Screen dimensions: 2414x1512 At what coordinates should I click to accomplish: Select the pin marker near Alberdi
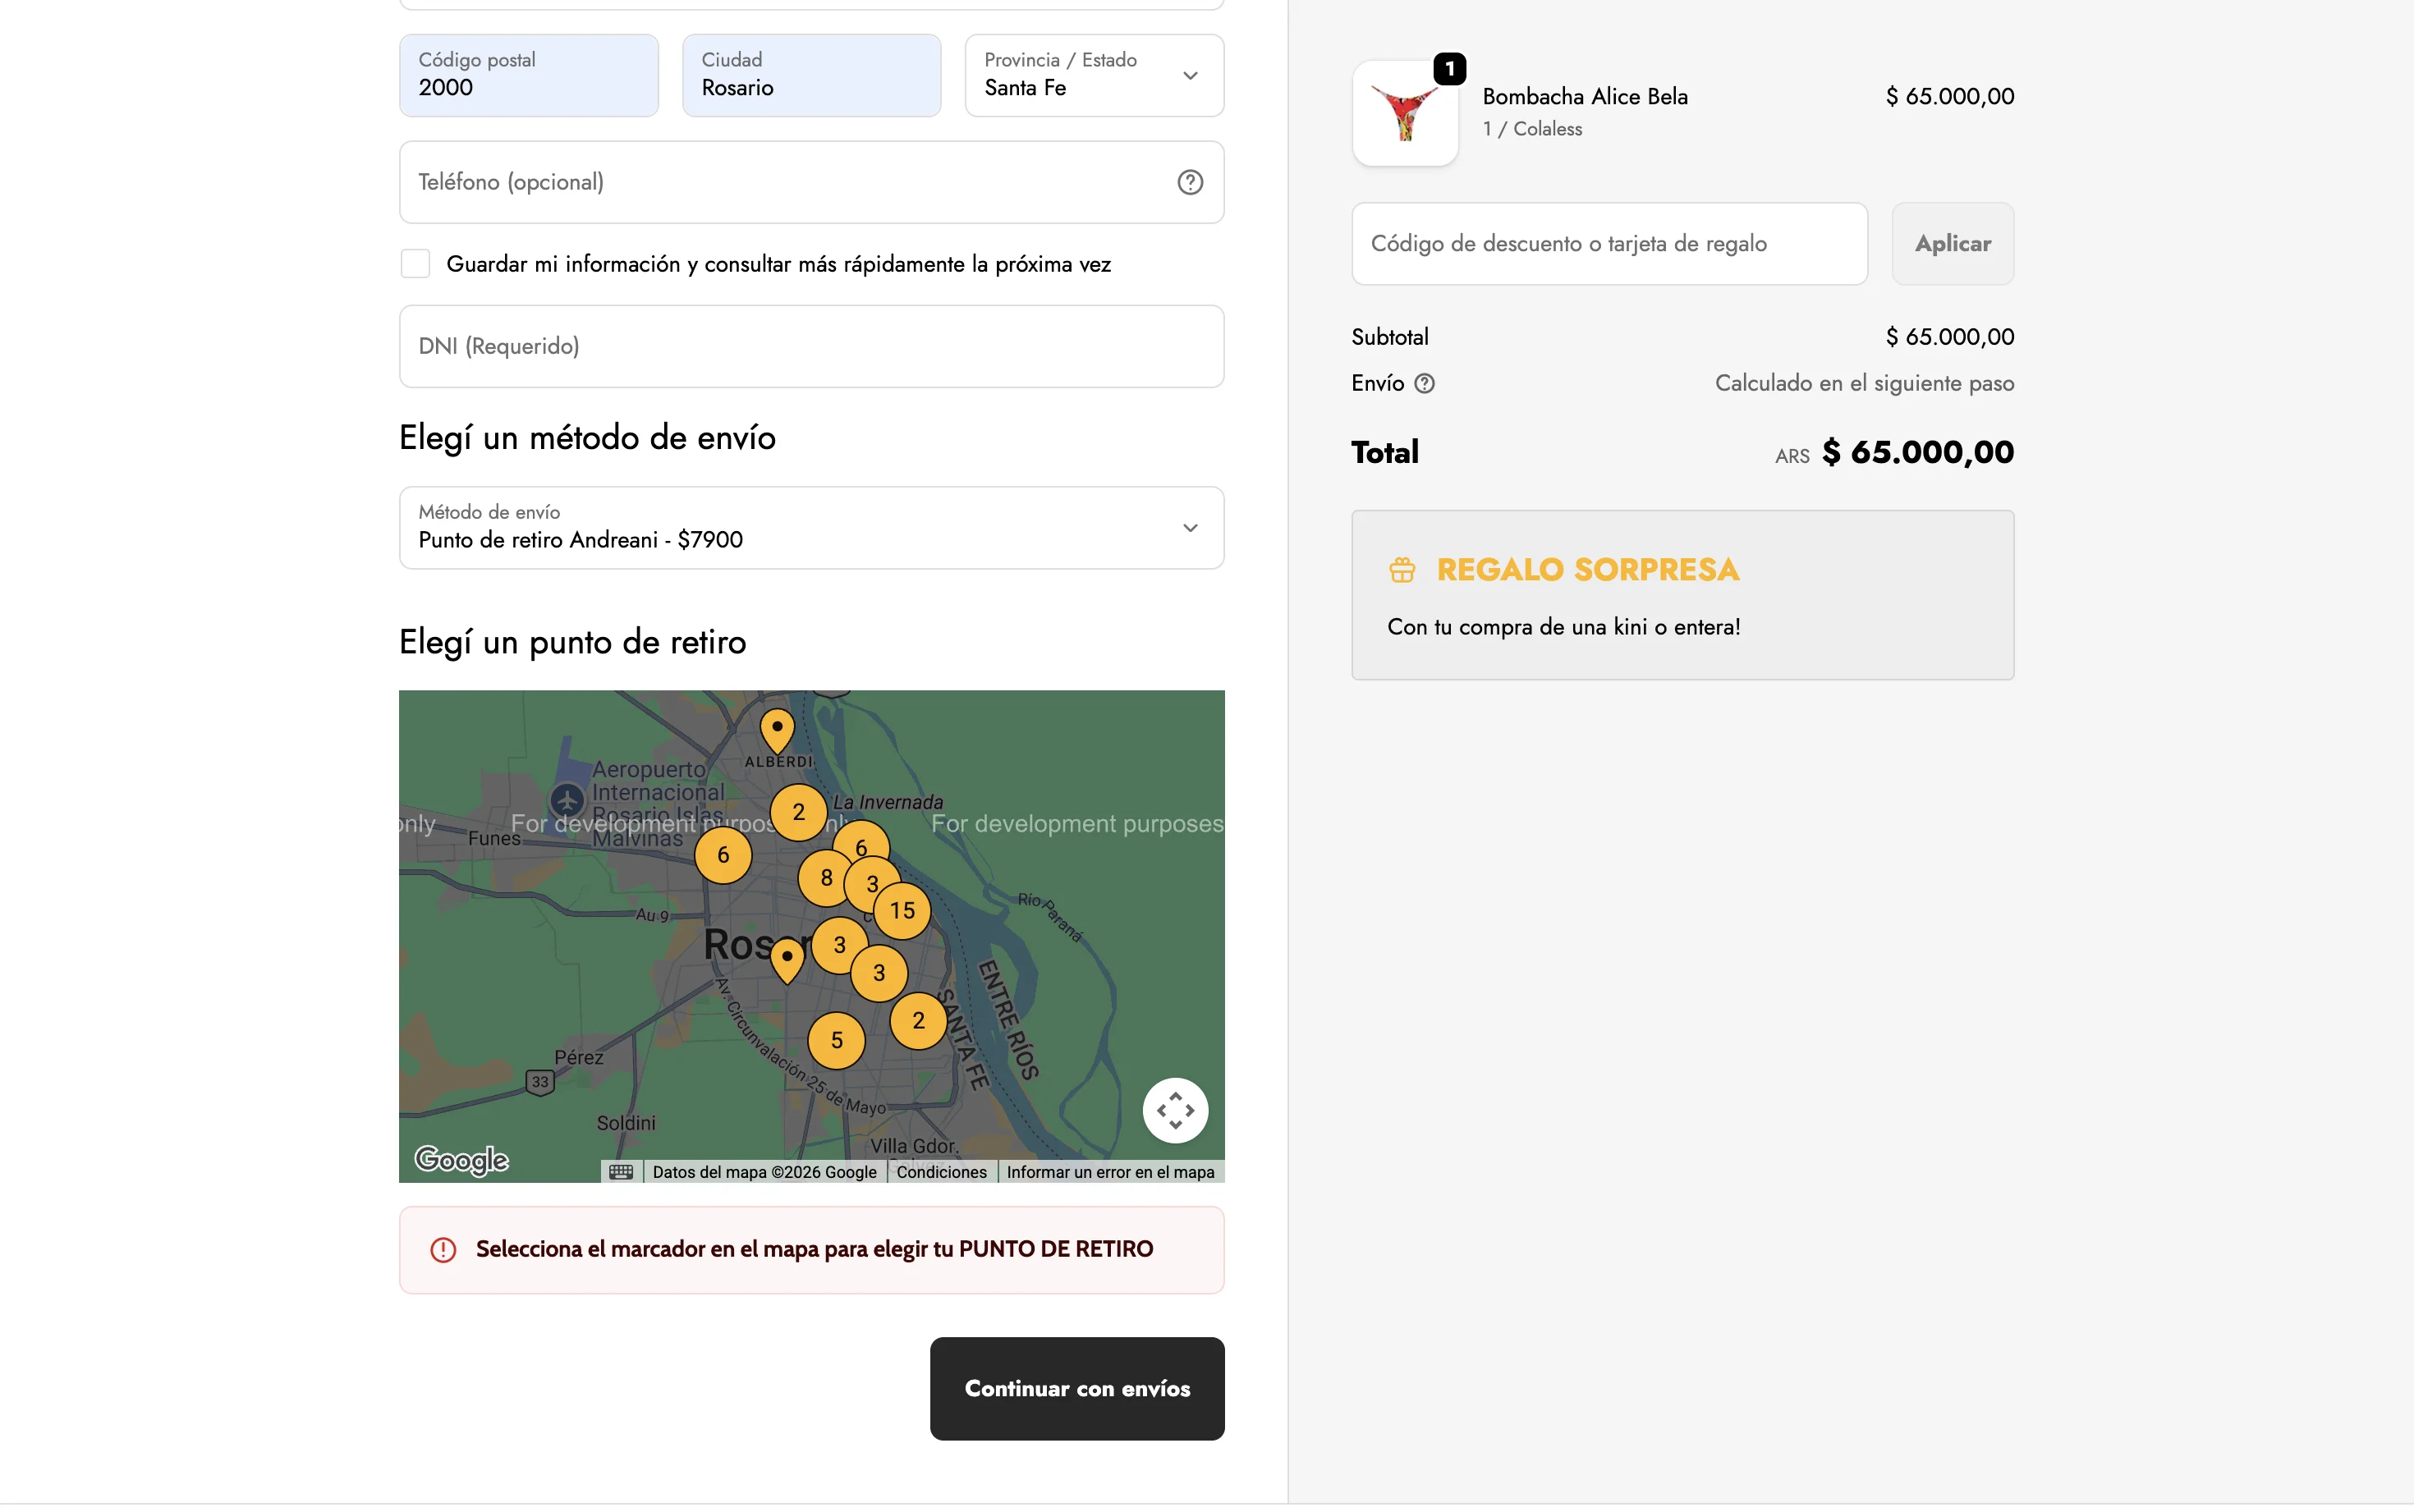[x=777, y=731]
